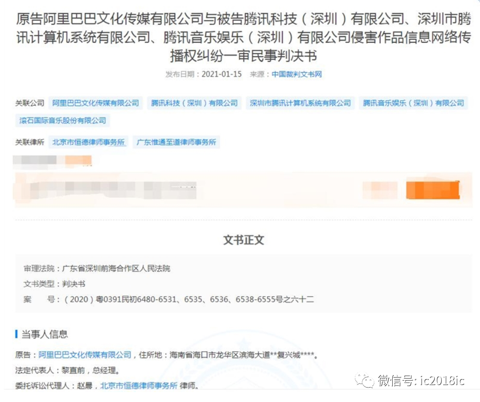Click tag 滚石国际音乐股份有限公司
Viewport: 480px width, 402px height.
[62, 121]
